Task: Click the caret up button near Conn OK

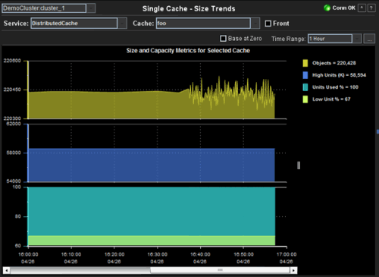Action: [x=362, y=8]
